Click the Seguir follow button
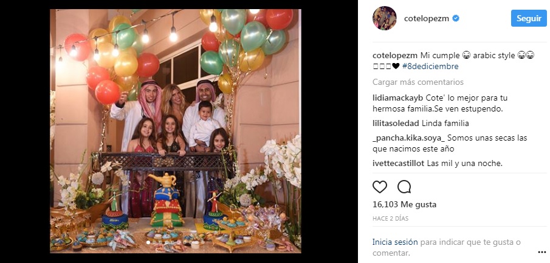 [529, 19]
